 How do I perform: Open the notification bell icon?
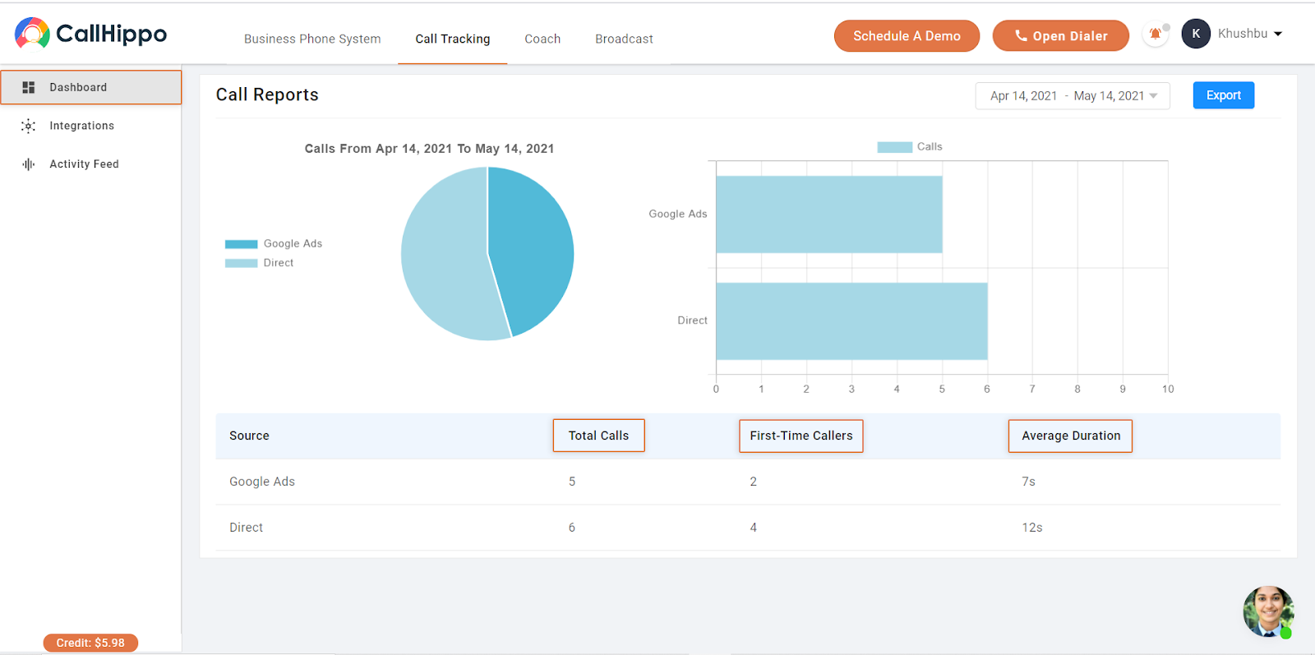coord(1156,34)
